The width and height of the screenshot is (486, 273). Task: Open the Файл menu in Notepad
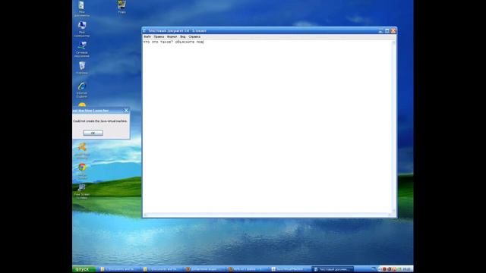pos(147,36)
